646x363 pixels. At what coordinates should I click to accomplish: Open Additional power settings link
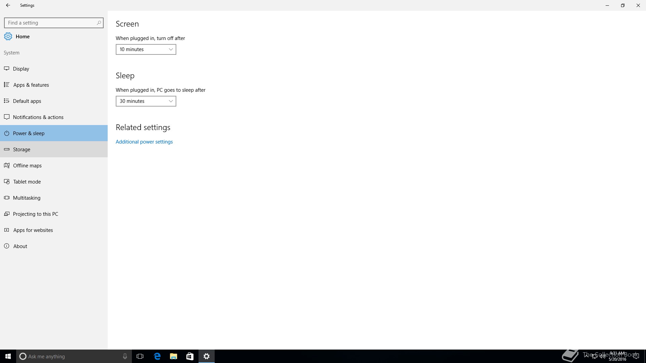pyautogui.click(x=144, y=142)
